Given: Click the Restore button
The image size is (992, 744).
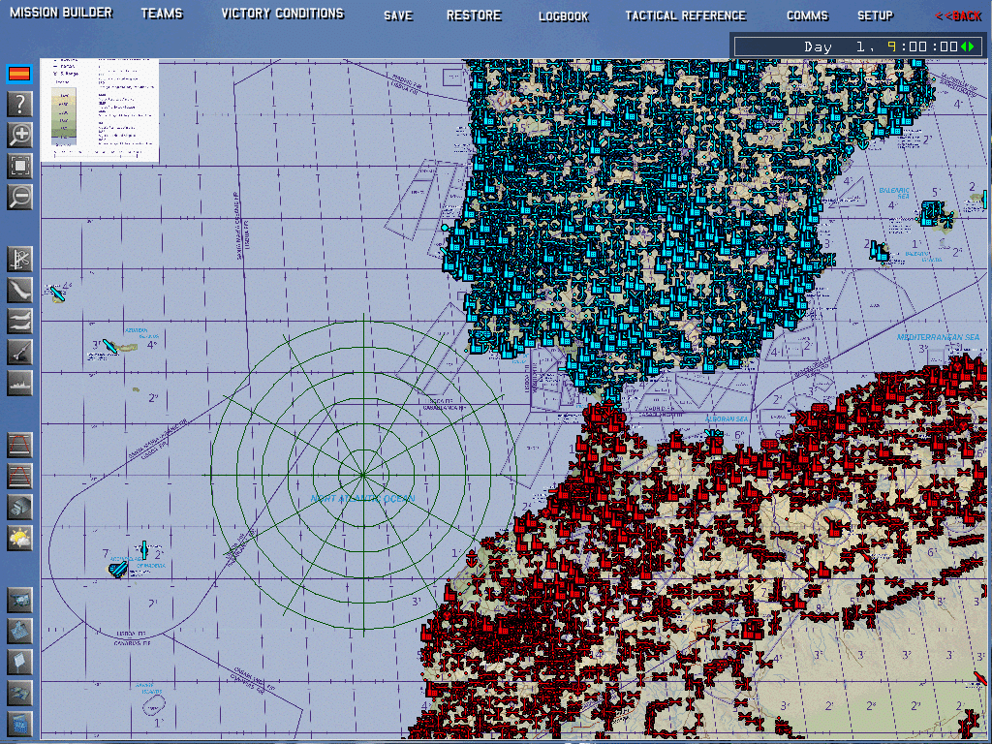Looking at the screenshot, I should tap(474, 15).
